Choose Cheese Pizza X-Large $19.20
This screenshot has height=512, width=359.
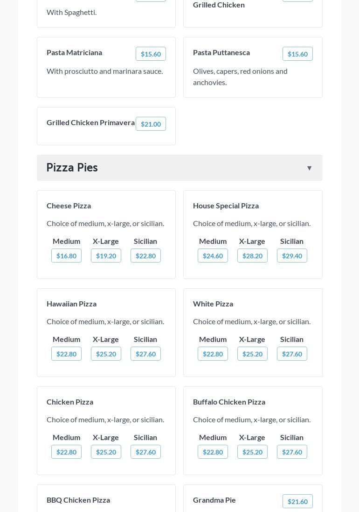coord(106,256)
